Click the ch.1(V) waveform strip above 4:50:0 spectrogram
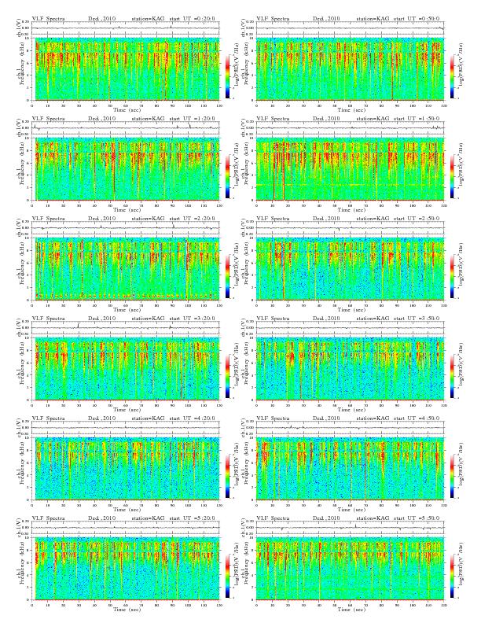This screenshot has width=481, height=623. (351, 428)
